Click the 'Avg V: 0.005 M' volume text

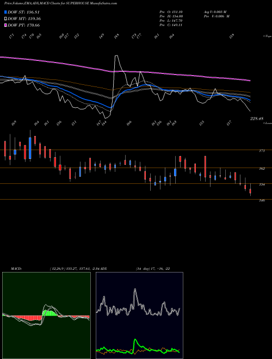215,12
